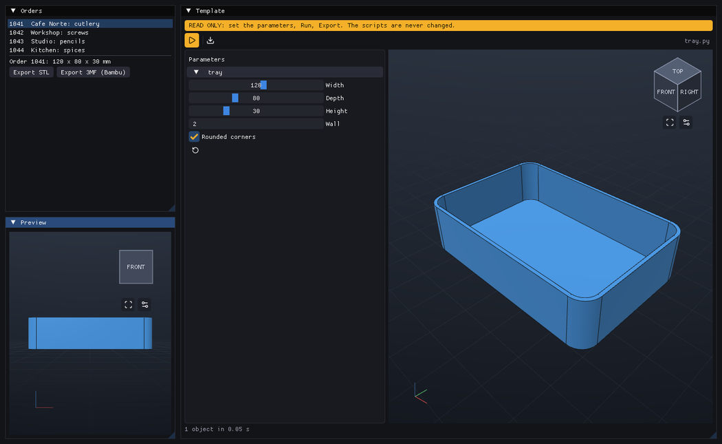The image size is (722, 444).
Task: Collapse the Preview panel
Action: 13,222
